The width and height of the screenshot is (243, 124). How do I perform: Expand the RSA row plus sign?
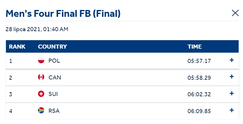coord(231,110)
